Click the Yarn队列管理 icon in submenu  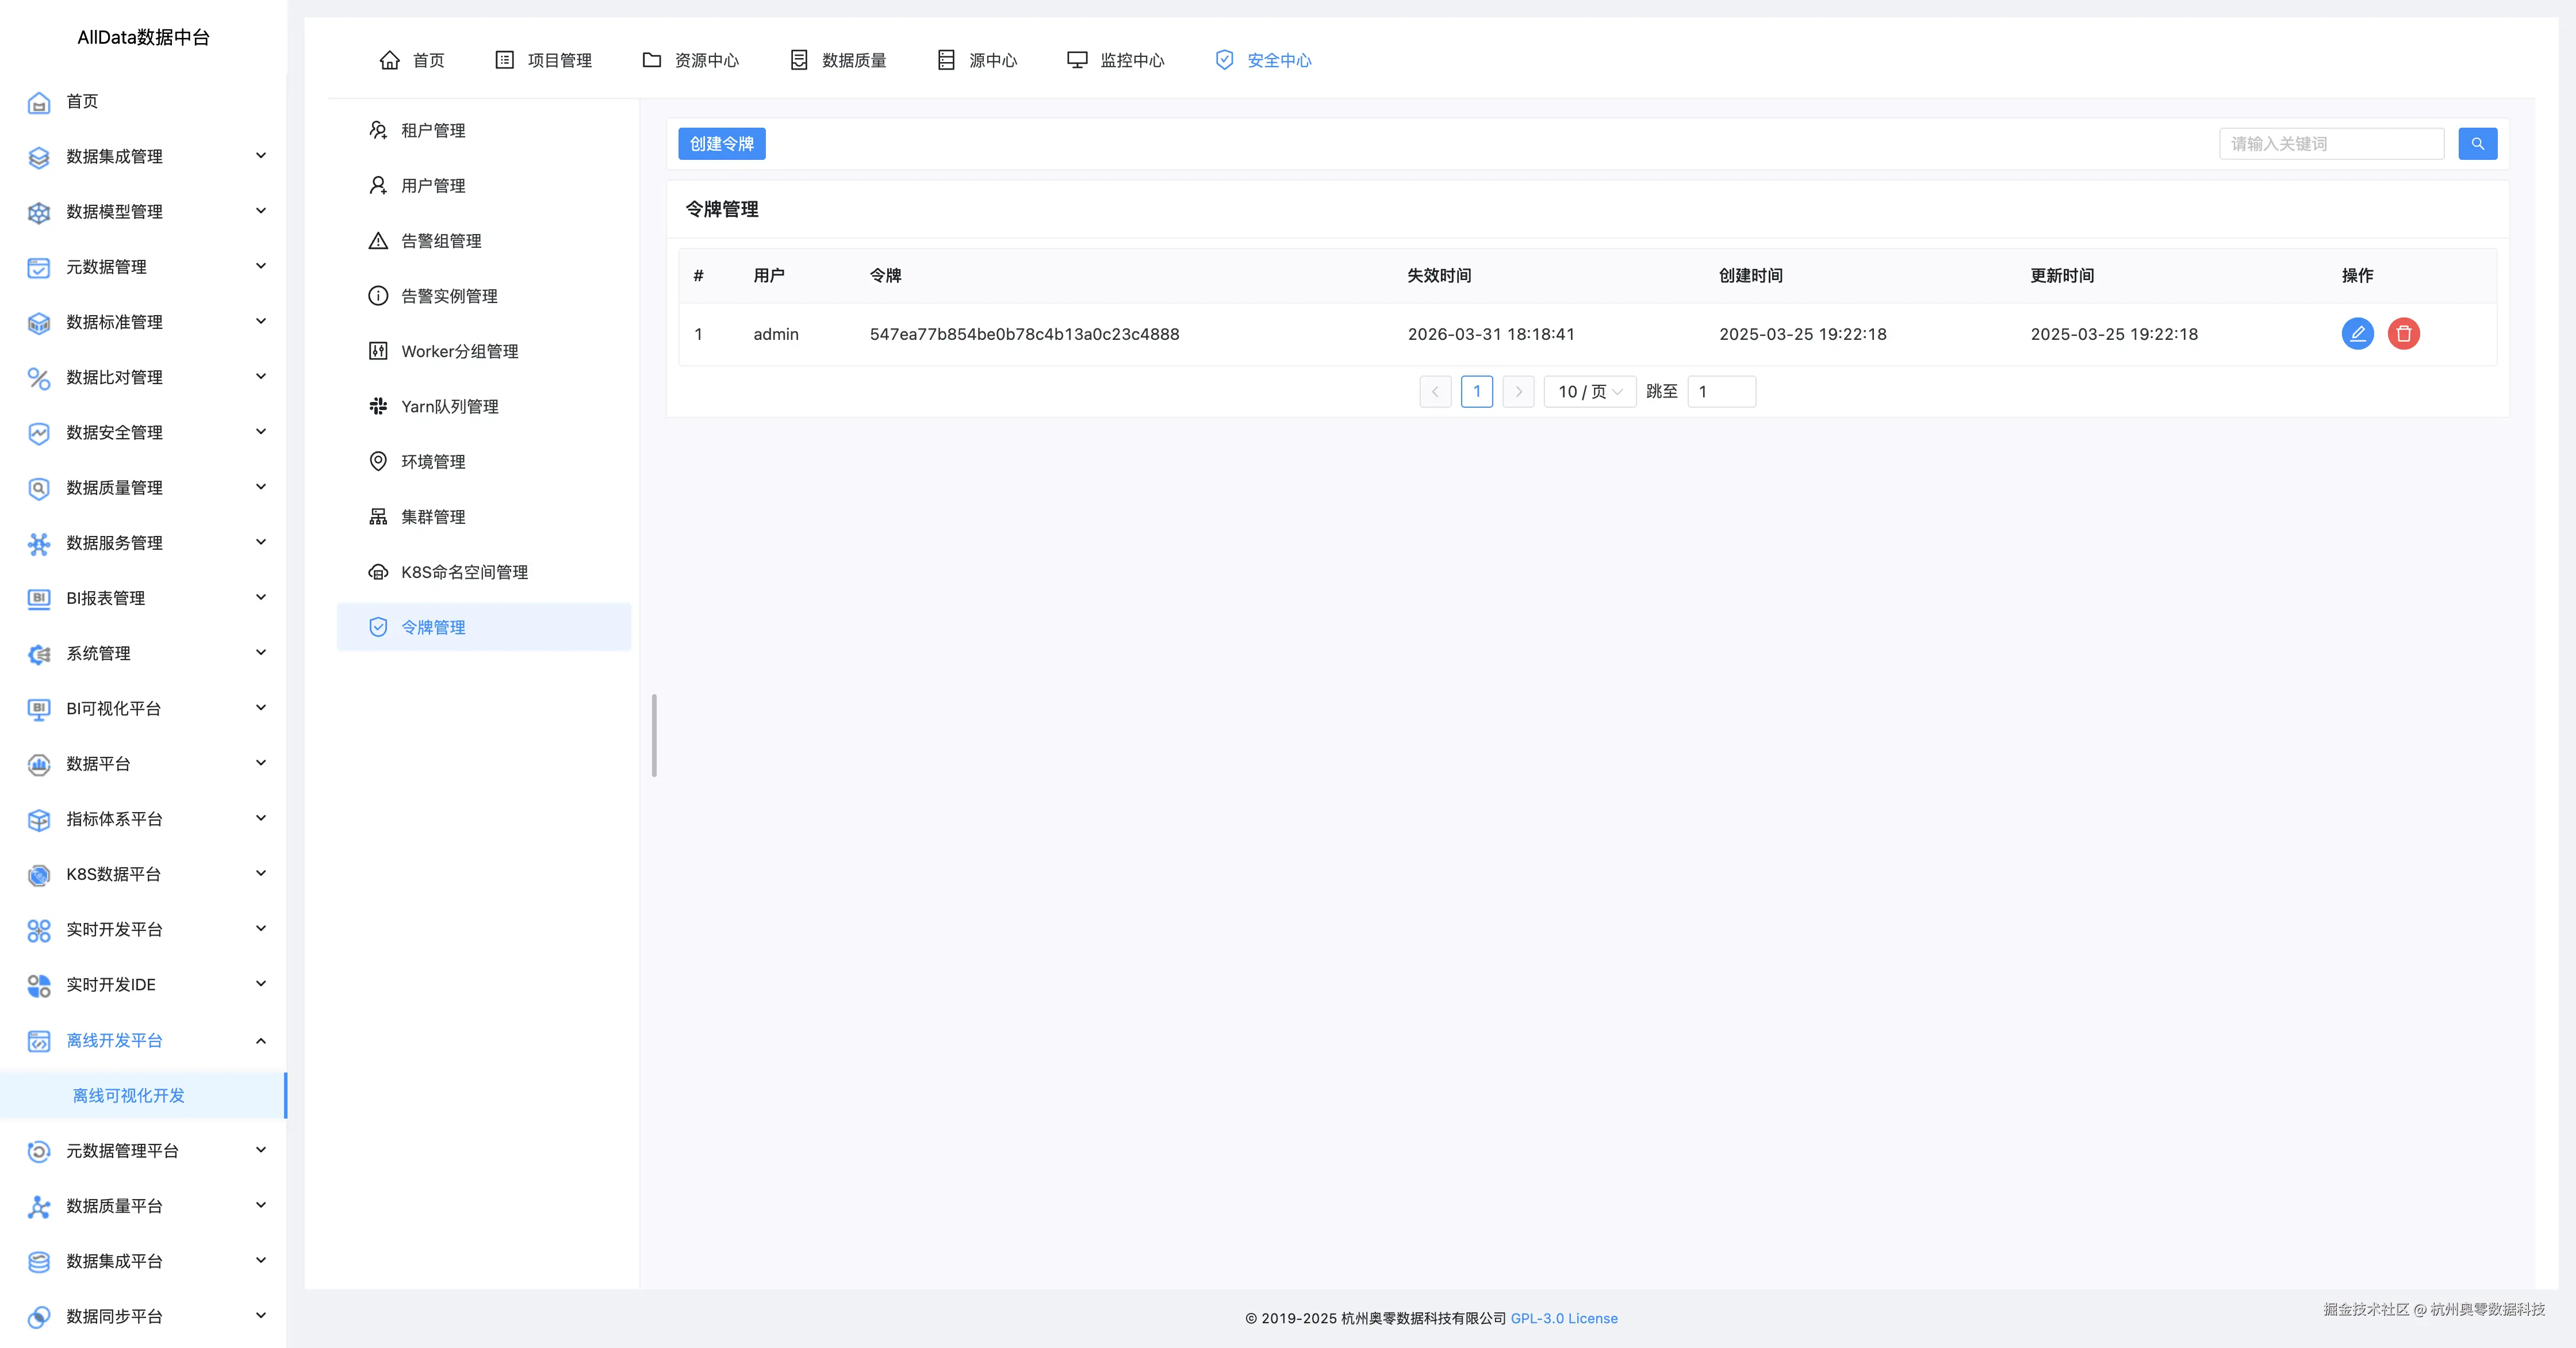coord(378,406)
